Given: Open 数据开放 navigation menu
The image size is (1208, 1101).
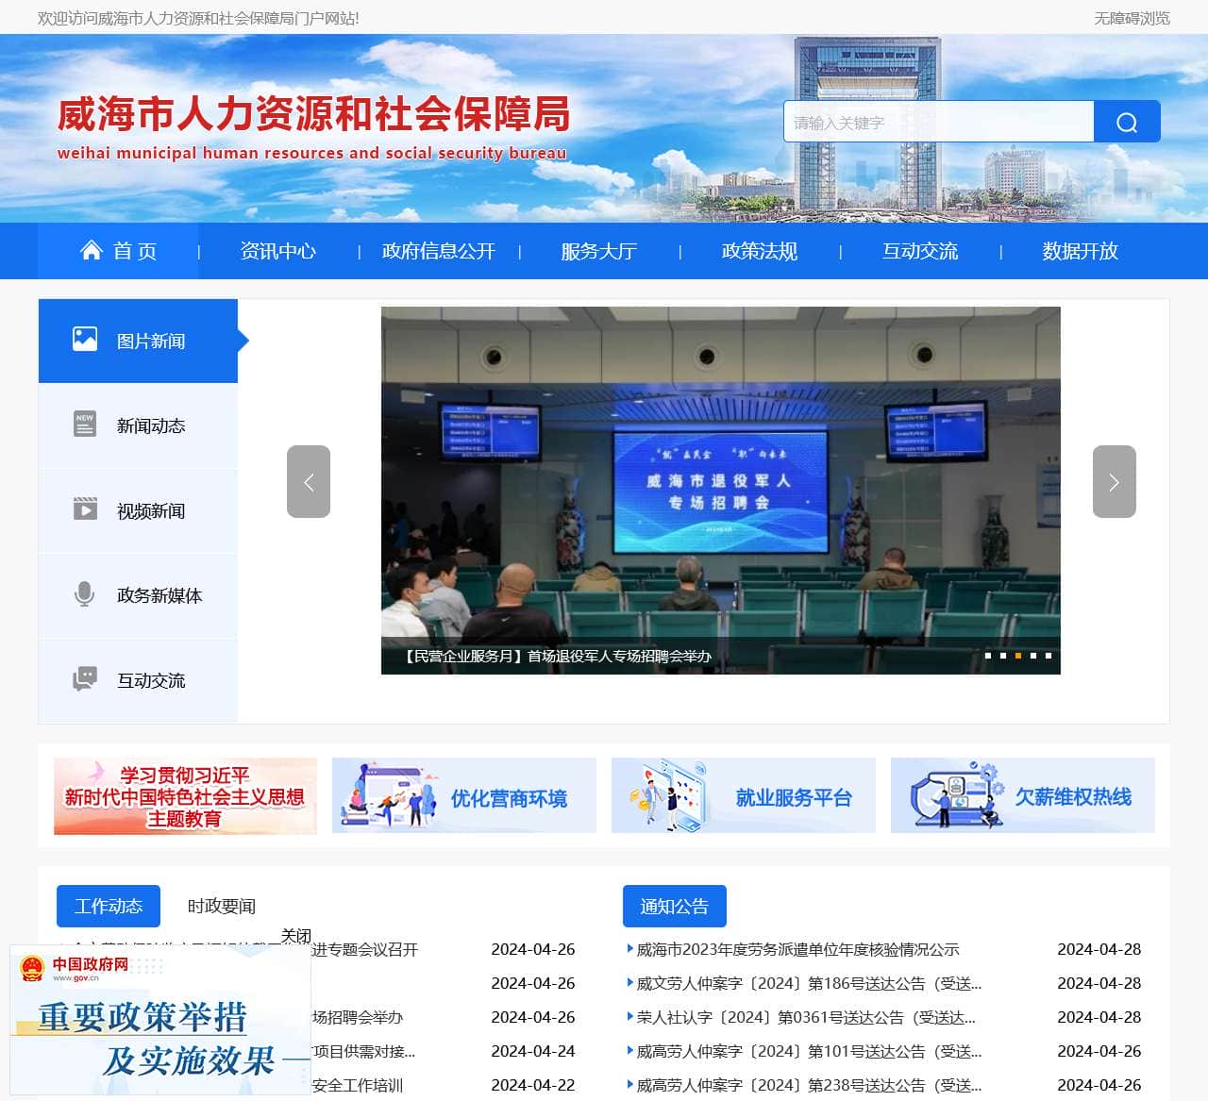Looking at the screenshot, I should pos(1080,251).
